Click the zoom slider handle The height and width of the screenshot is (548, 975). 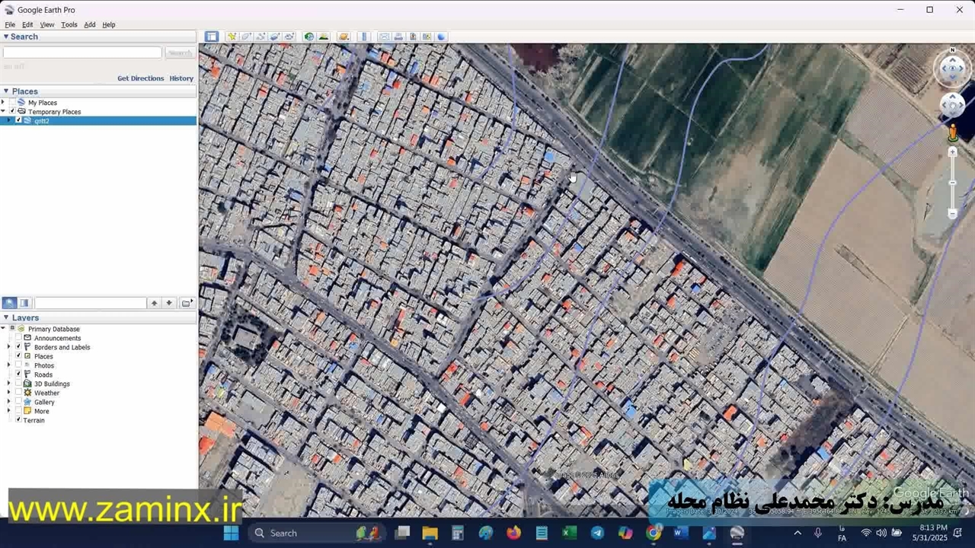(952, 183)
